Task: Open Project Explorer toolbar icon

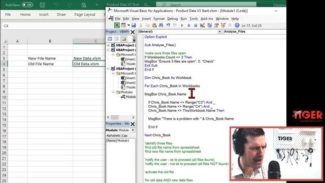Action: [210, 25]
